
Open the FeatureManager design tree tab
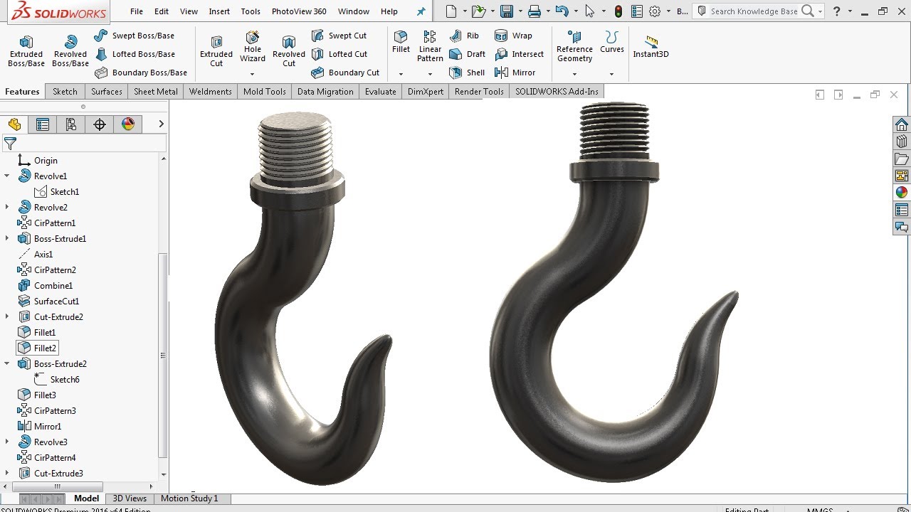tap(15, 124)
